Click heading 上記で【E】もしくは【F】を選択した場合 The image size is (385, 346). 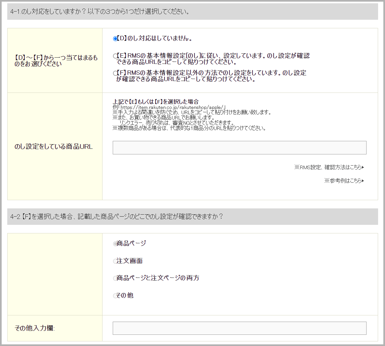156,101
